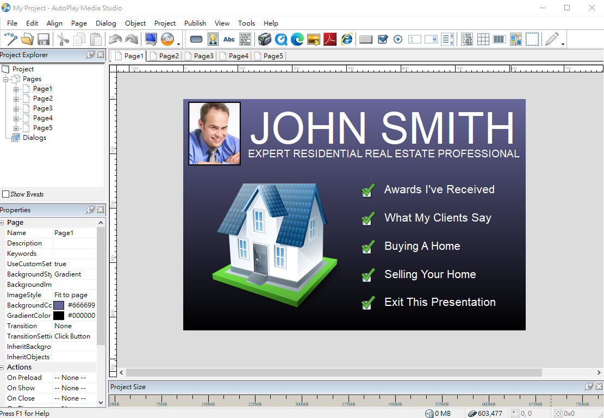Image resolution: width=604 pixels, height=418 pixels.
Task: Insert a Button object from the toolbar
Action: point(196,39)
